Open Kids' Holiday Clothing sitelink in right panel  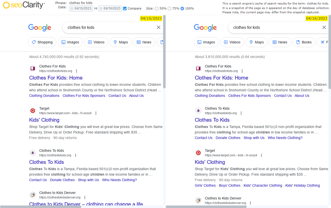click(x=302, y=185)
